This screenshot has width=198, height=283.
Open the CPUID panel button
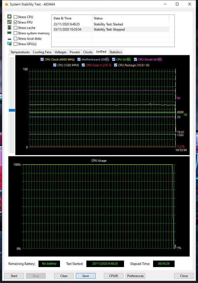pos(114,276)
